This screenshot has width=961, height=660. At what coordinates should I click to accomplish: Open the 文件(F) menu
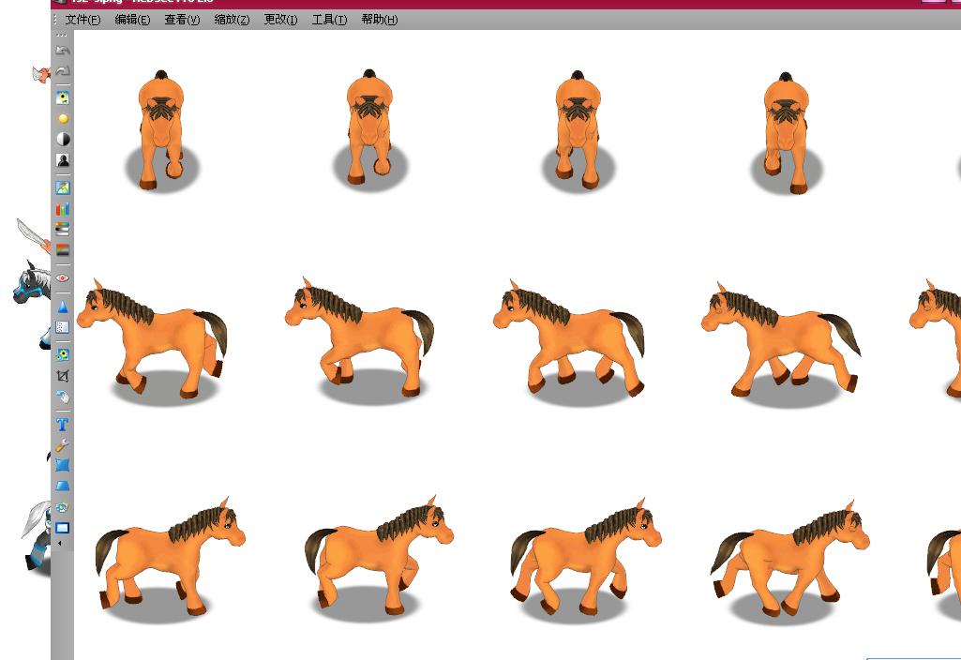pyautogui.click(x=83, y=20)
